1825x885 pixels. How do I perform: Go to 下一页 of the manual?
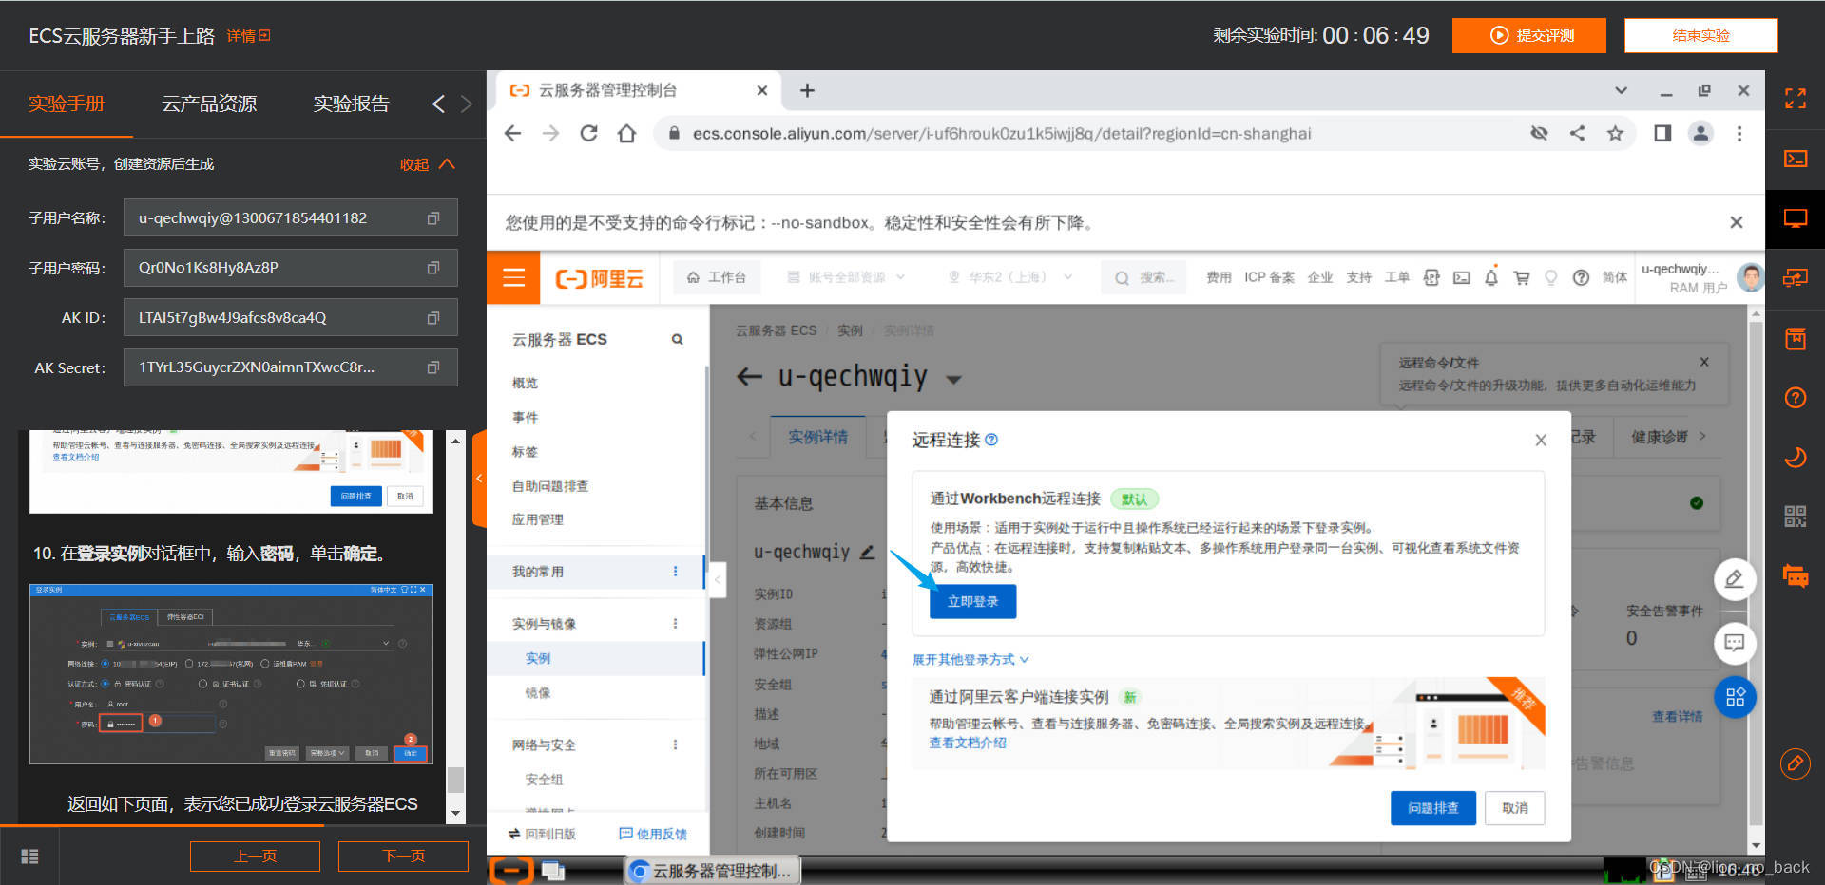(x=403, y=856)
